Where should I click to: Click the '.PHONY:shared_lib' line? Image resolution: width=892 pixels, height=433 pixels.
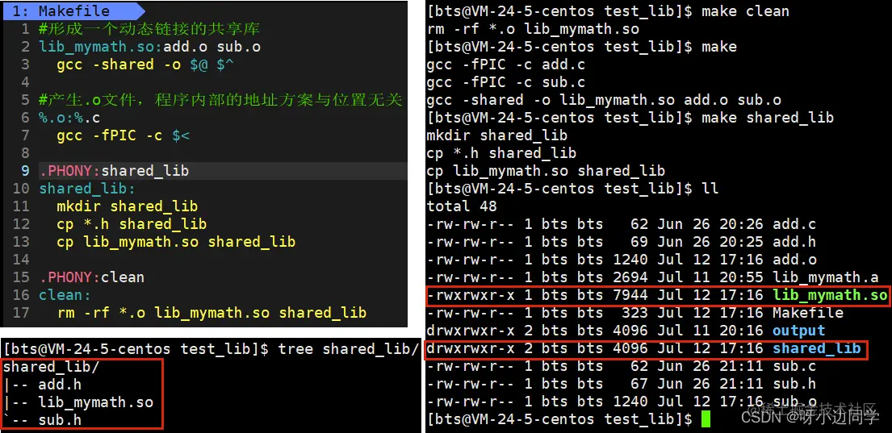[x=114, y=170]
